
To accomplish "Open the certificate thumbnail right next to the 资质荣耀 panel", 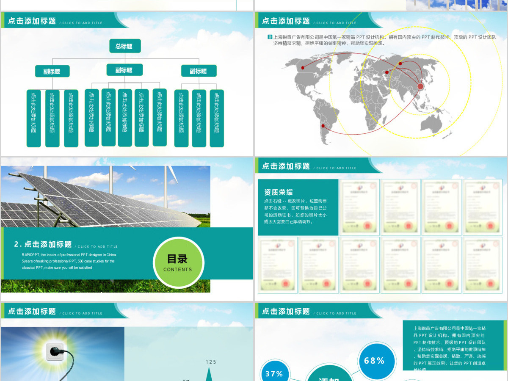I will click(x=359, y=207).
